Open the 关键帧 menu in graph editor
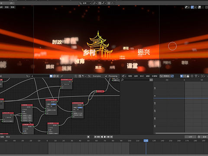The height and width of the screenshot is (156, 208). click(154, 76)
